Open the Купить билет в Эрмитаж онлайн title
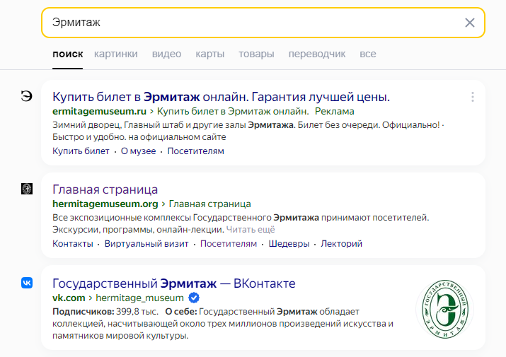Image resolution: width=506 pixels, height=357 pixels. point(221,97)
